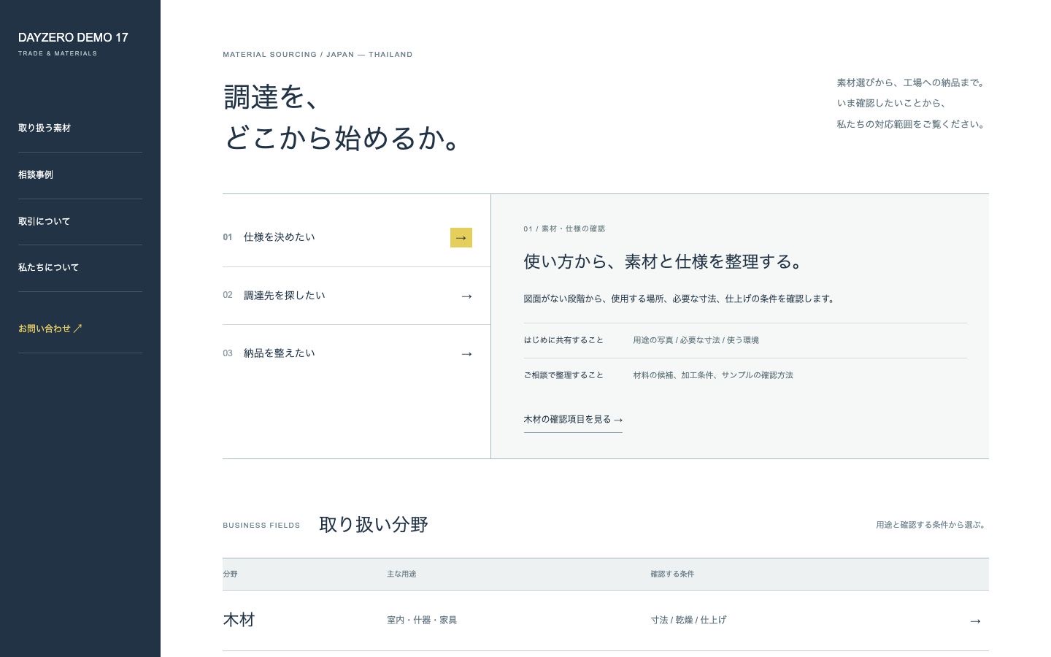This screenshot has width=1051, height=657.
Task: Open 私たちについて in sidebar navigation
Action: point(80,268)
